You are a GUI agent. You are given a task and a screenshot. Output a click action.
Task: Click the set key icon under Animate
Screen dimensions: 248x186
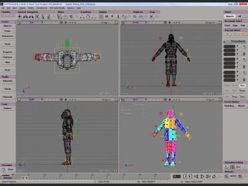226,176
